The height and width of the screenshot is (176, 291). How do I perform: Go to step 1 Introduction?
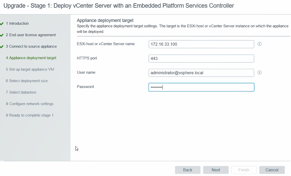17,24
